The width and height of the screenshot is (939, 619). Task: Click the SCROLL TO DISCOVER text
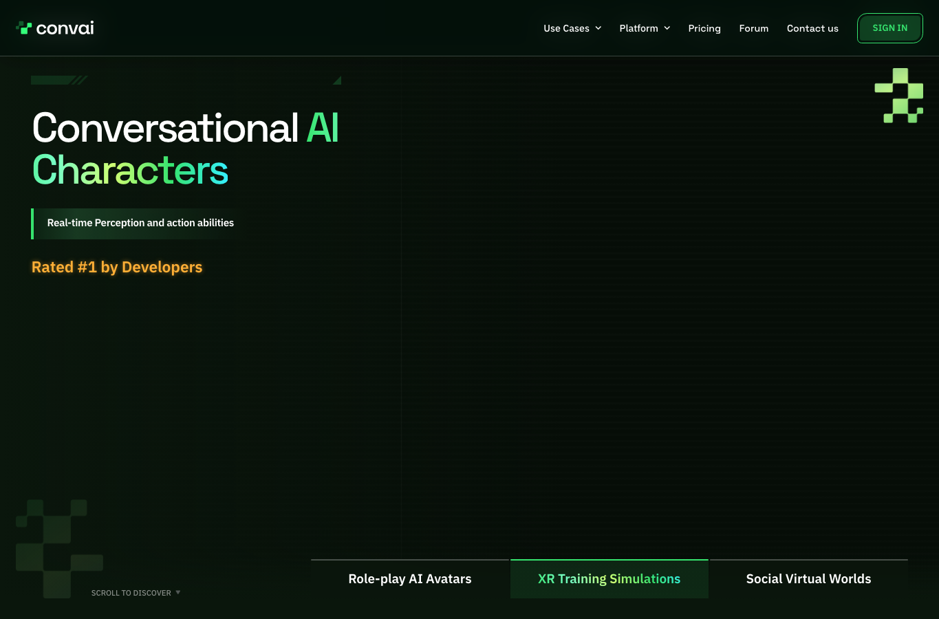(131, 593)
